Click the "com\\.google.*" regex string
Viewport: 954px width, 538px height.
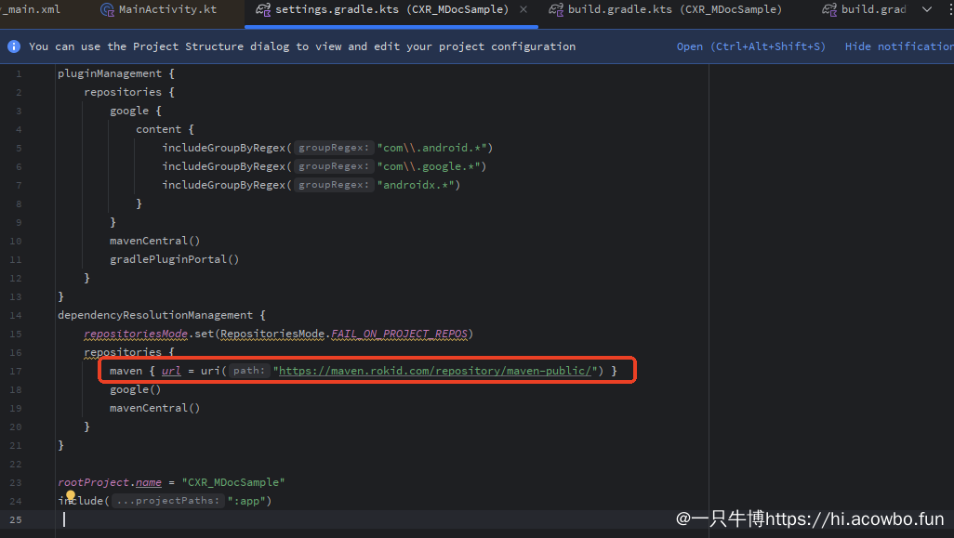[429, 166]
